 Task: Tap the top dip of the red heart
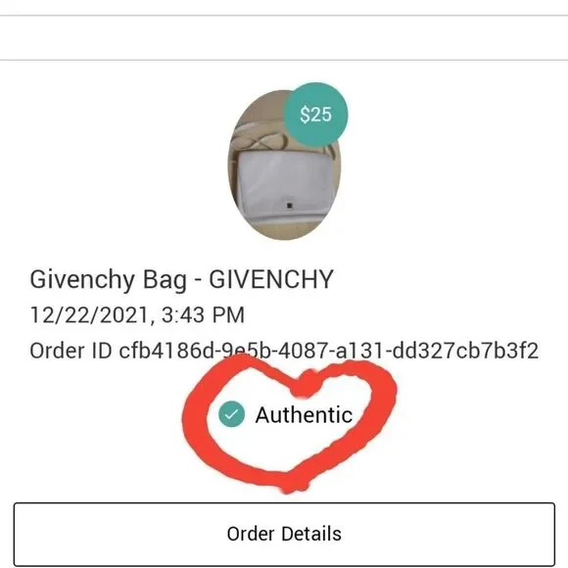(x=304, y=387)
